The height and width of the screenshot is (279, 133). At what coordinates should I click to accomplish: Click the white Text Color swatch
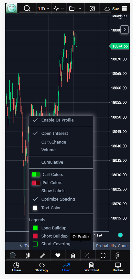pyautogui.click(x=35, y=208)
